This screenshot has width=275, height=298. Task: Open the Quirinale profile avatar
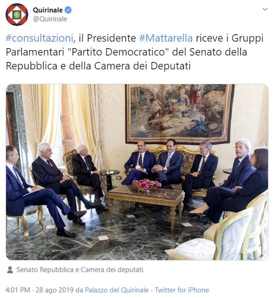click(x=17, y=14)
